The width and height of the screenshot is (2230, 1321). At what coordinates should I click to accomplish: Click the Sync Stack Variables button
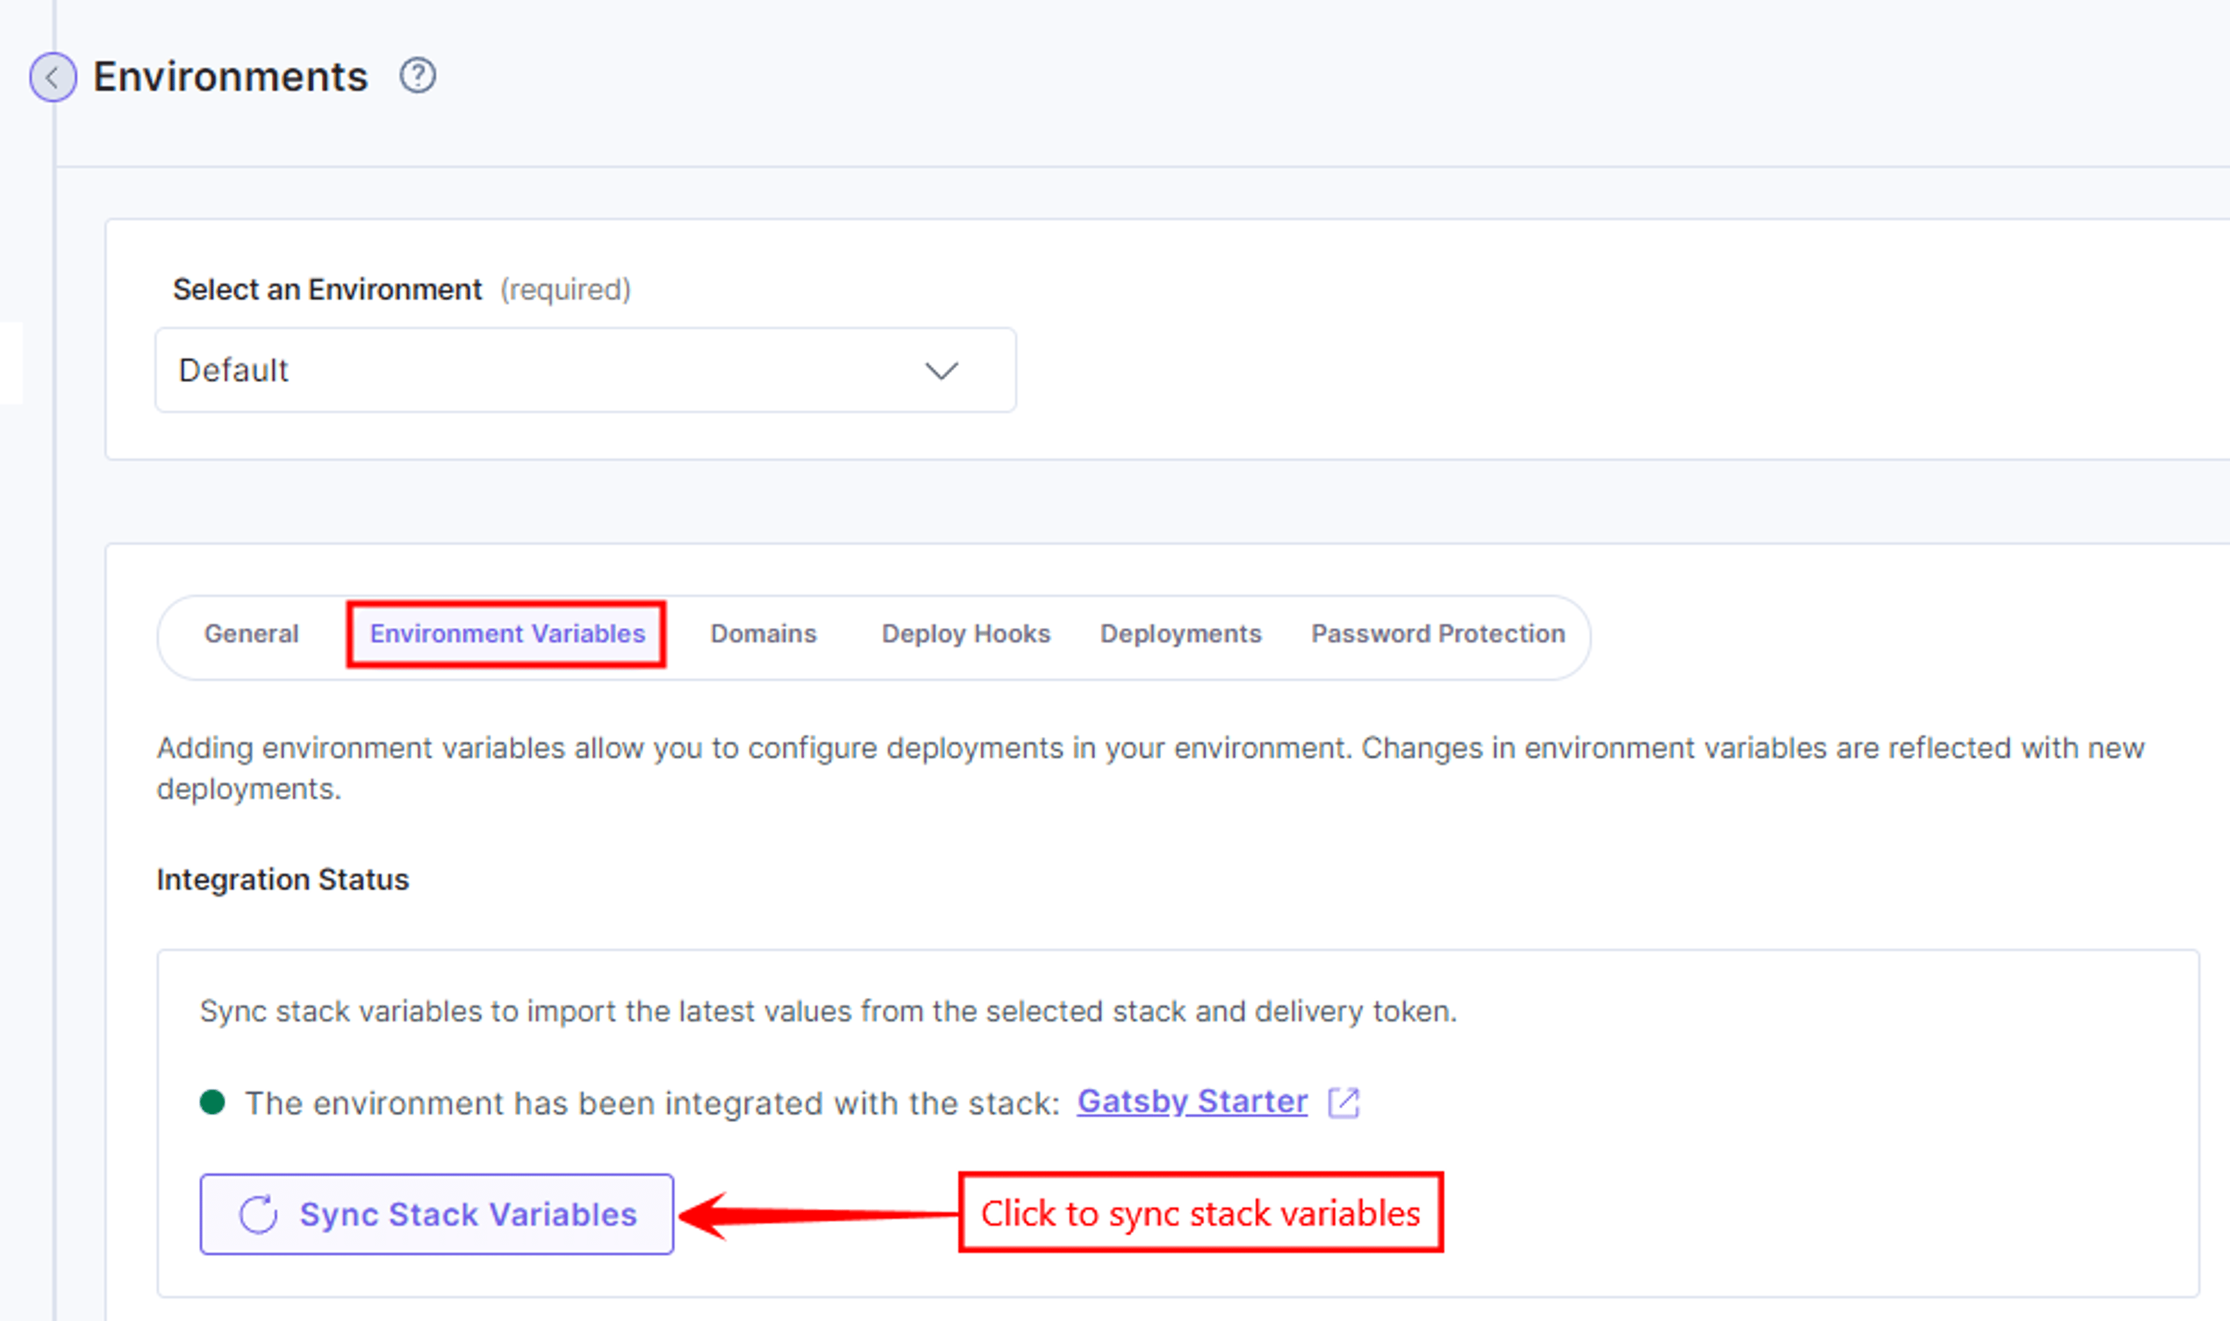coord(436,1214)
